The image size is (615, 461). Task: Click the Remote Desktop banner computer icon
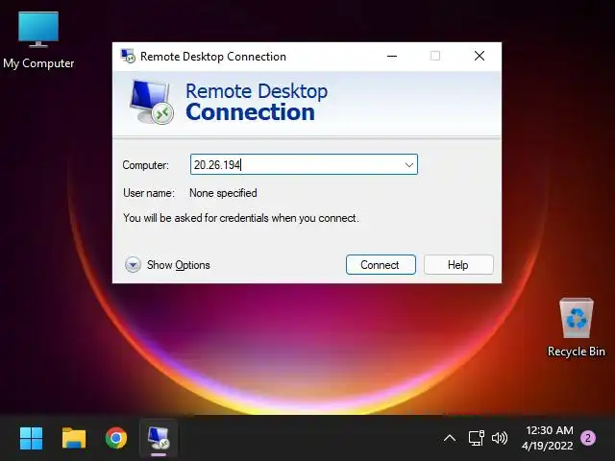(152, 102)
